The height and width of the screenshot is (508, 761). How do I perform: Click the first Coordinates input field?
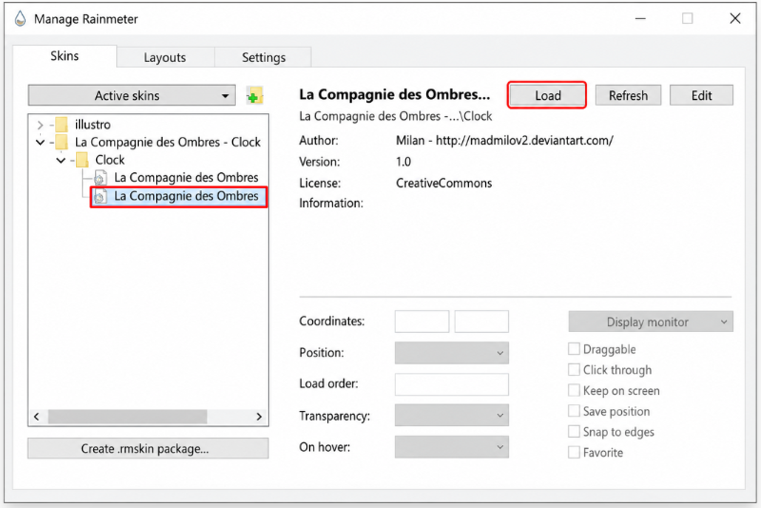(421, 322)
